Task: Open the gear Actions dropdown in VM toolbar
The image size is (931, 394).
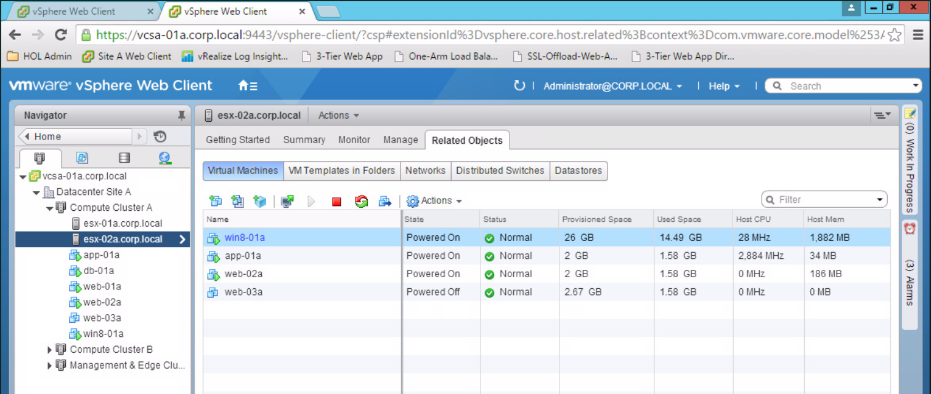Action: [434, 201]
